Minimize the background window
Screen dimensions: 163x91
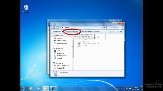(x=111, y=20)
